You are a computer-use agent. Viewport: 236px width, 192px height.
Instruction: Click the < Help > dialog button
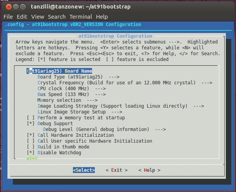tap(149, 170)
